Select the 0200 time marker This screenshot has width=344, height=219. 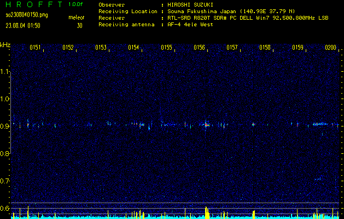click(x=330, y=48)
